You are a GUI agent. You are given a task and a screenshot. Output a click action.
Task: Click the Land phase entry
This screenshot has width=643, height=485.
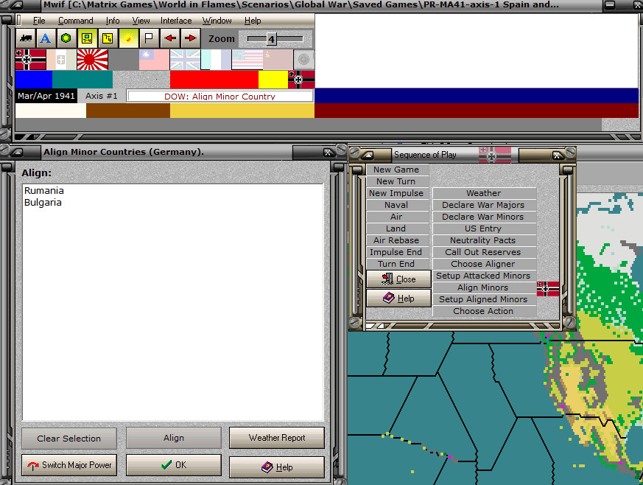pyautogui.click(x=396, y=228)
